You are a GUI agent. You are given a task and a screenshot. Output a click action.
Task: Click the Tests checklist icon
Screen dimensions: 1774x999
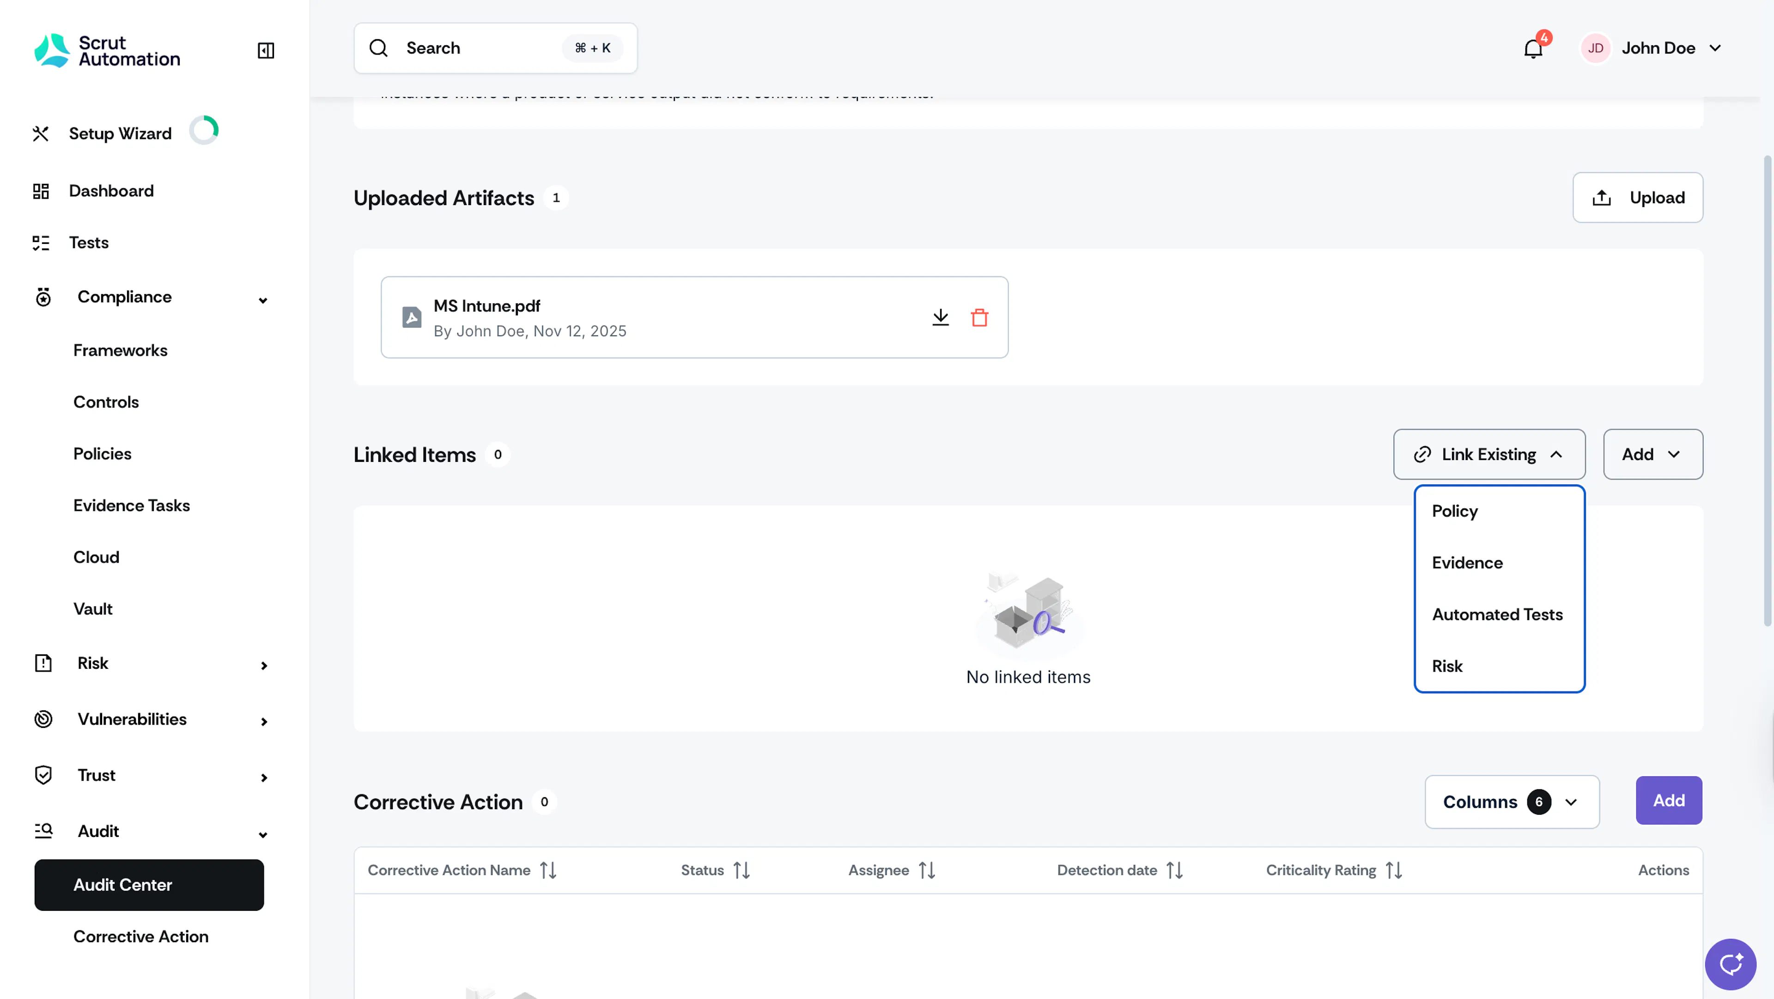[41, 243]
